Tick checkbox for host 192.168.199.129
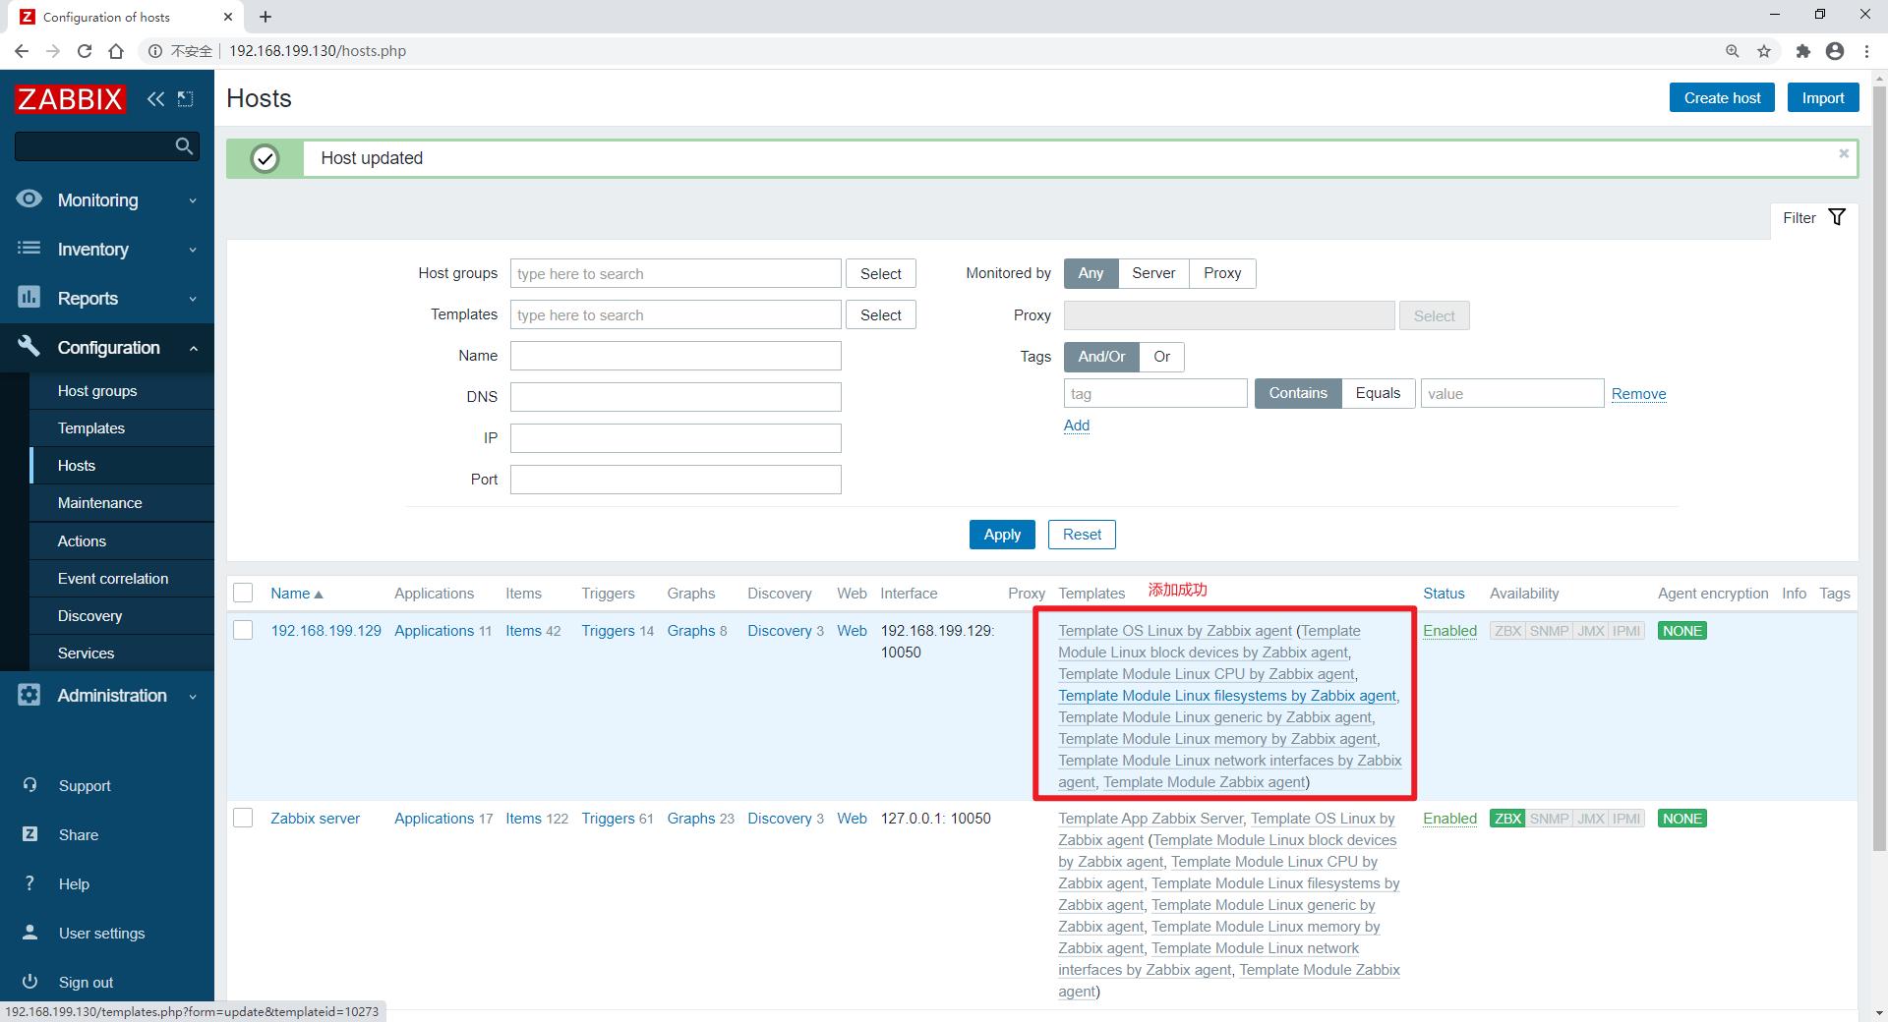Screen dimensions: 1888x1022 tap(243, 630)
